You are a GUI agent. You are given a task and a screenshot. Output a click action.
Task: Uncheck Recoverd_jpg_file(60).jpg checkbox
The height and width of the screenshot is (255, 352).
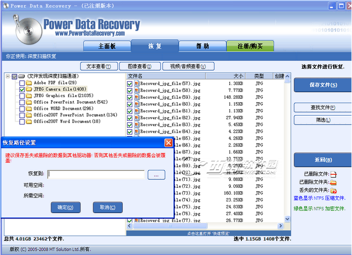(130, 104)
